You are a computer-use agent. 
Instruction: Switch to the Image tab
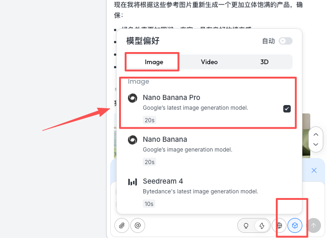pos(154,62)
